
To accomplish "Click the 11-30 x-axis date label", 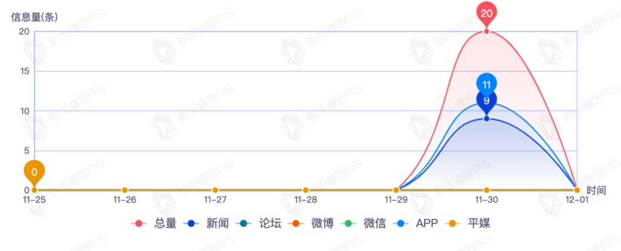I will click(486, 199).
